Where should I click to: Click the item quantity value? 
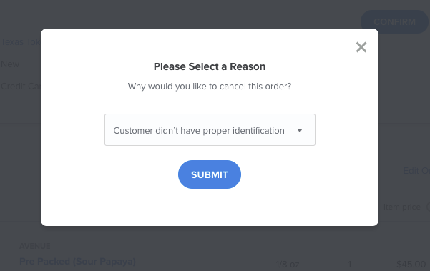tap(349, 265)
